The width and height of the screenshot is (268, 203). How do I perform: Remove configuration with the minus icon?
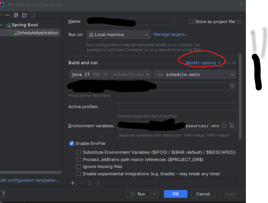(7, 15)
